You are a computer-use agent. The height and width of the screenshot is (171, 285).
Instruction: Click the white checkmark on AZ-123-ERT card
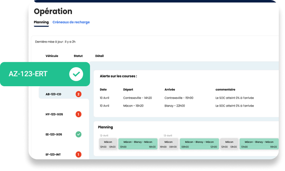(76, 74)
